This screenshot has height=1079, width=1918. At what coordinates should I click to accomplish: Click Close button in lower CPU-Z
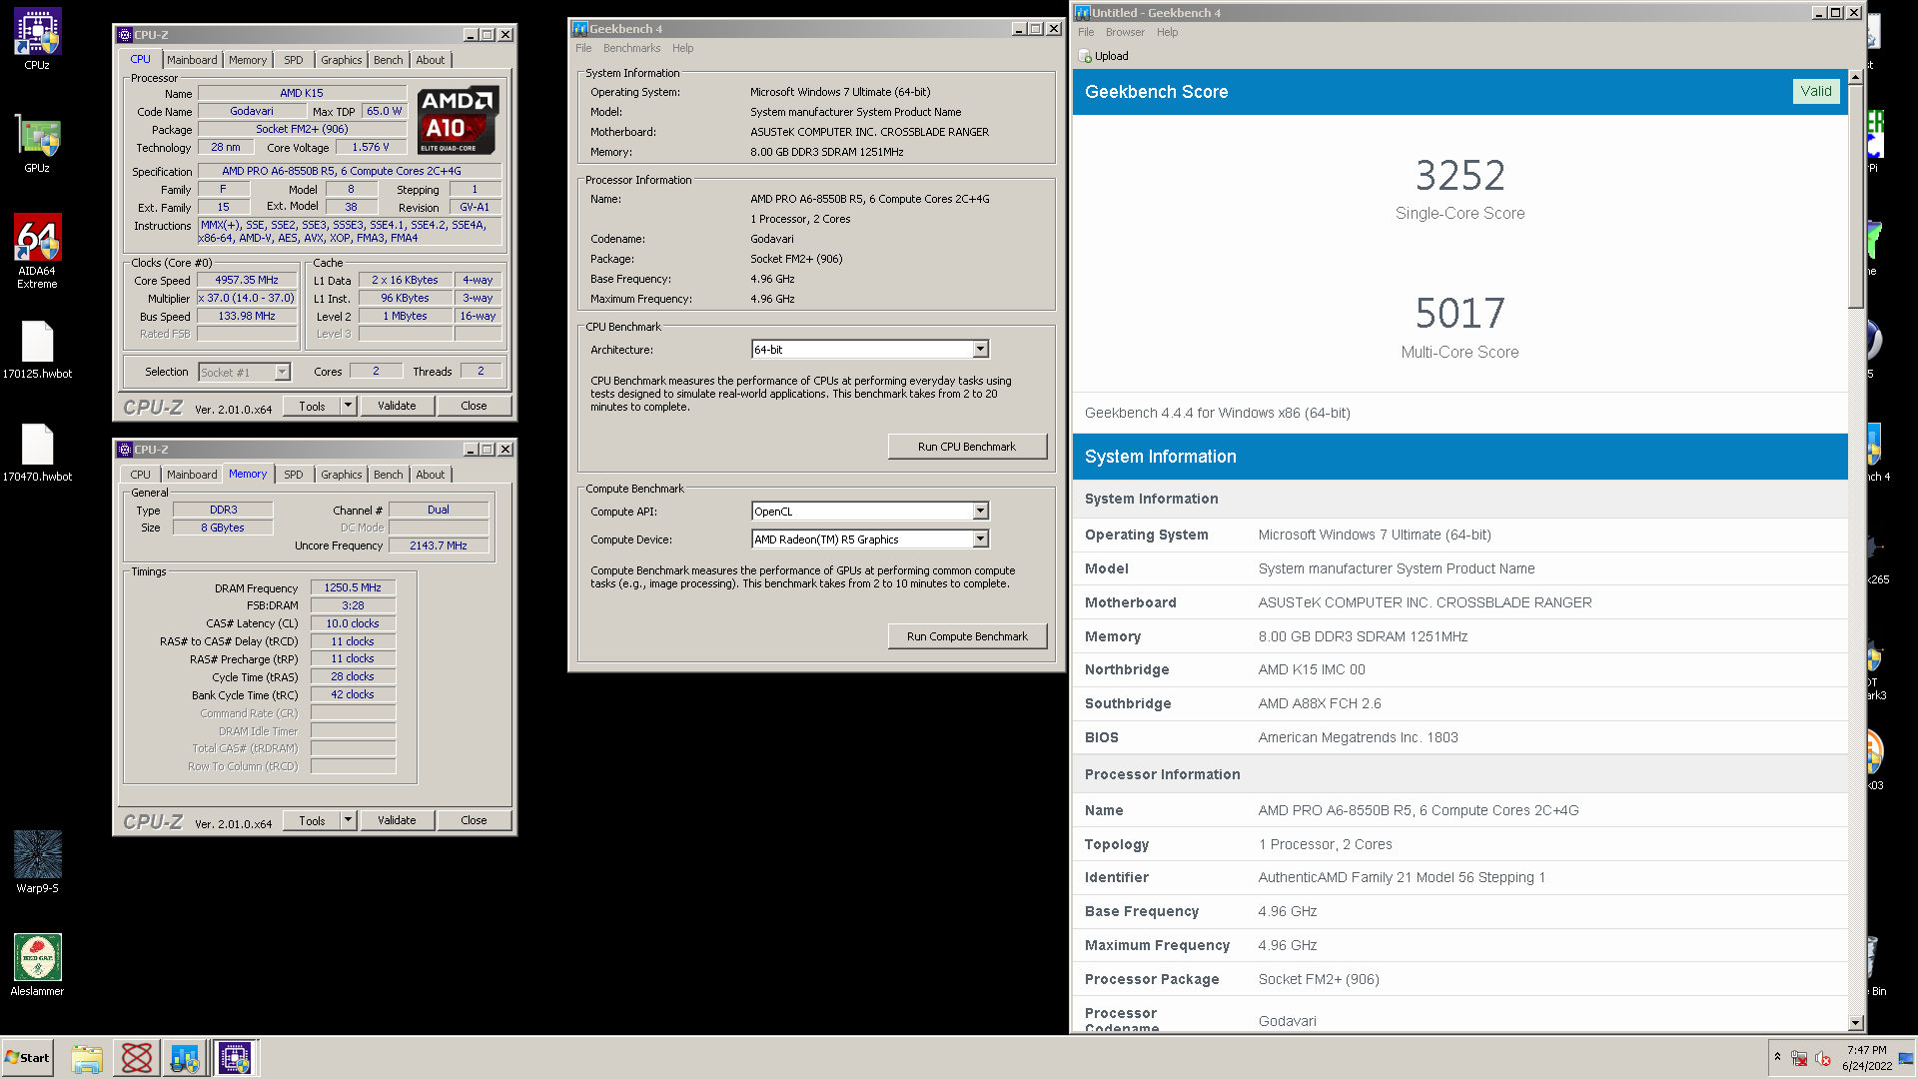474,820
